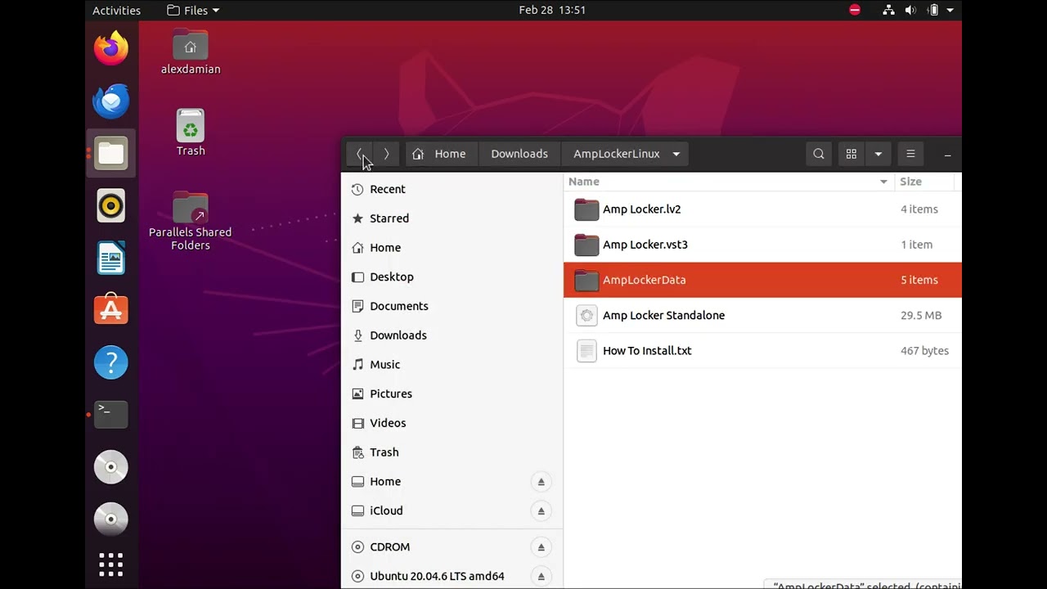
Task: Click the 4 items size value
Action: point(919,209)
